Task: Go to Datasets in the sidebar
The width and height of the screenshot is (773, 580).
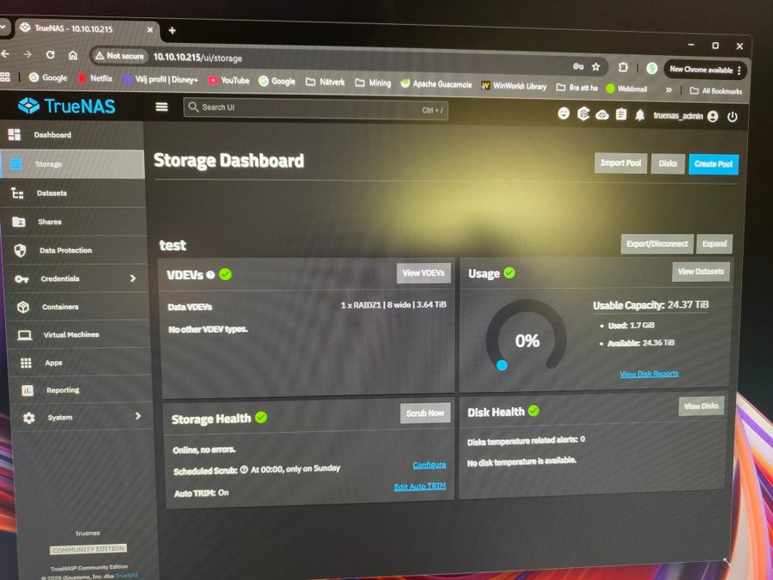Action: tap(52, 193)
